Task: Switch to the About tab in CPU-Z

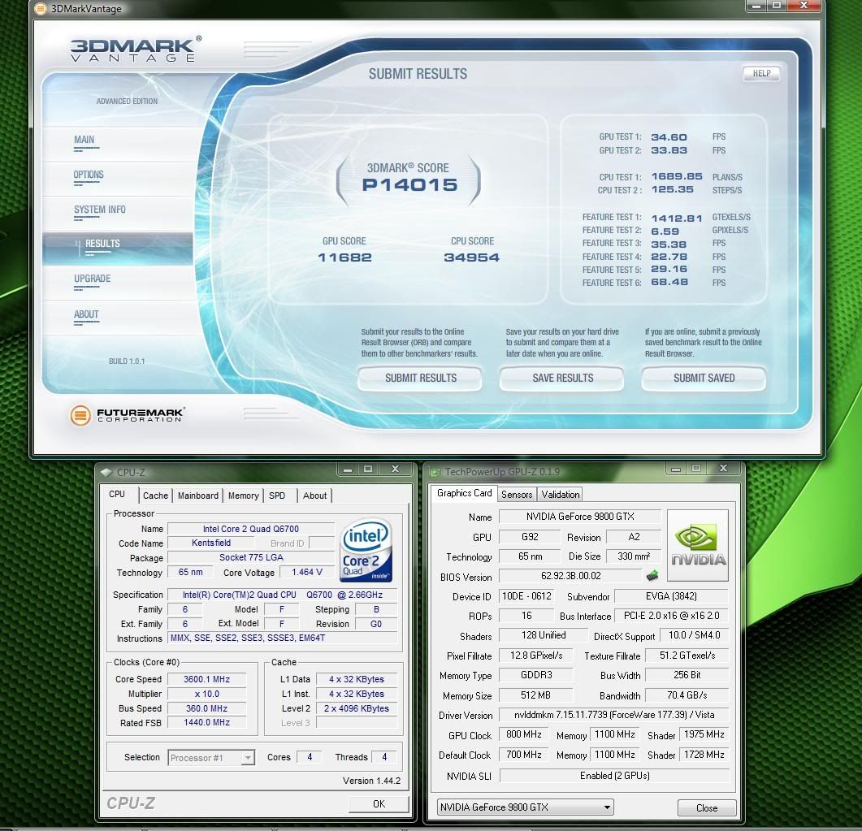Action: (x=314, y=496)
